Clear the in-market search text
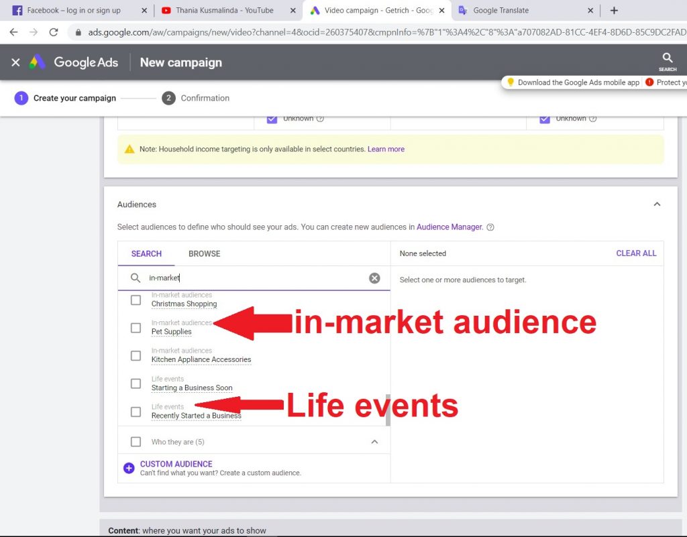Screen dimensions: 687x537 click(374, 278)
